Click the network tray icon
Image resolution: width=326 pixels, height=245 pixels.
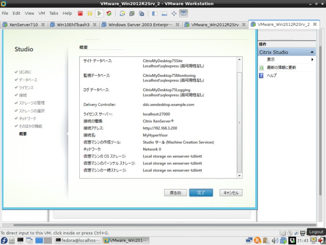point(249,241)
